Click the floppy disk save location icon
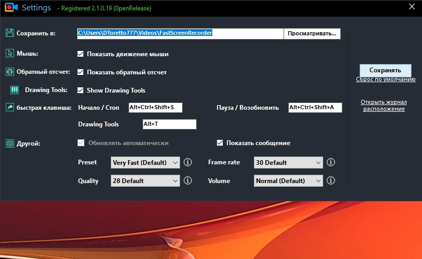 point(10,33)
